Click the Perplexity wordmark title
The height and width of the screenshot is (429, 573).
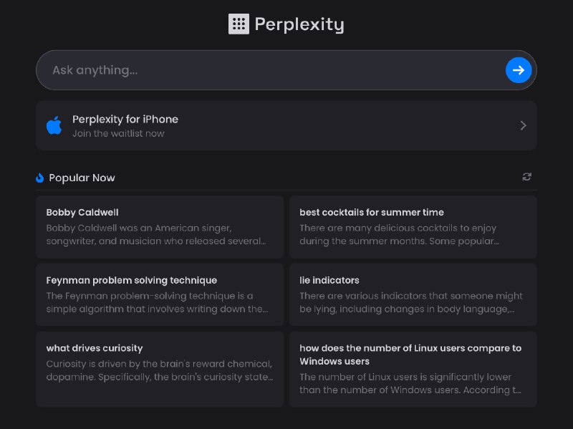(299, 24)
